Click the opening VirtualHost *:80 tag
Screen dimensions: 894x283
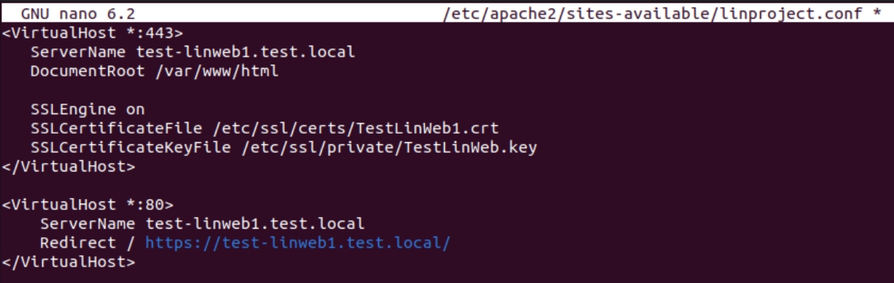pyautogui.click(x=87, y=205)
